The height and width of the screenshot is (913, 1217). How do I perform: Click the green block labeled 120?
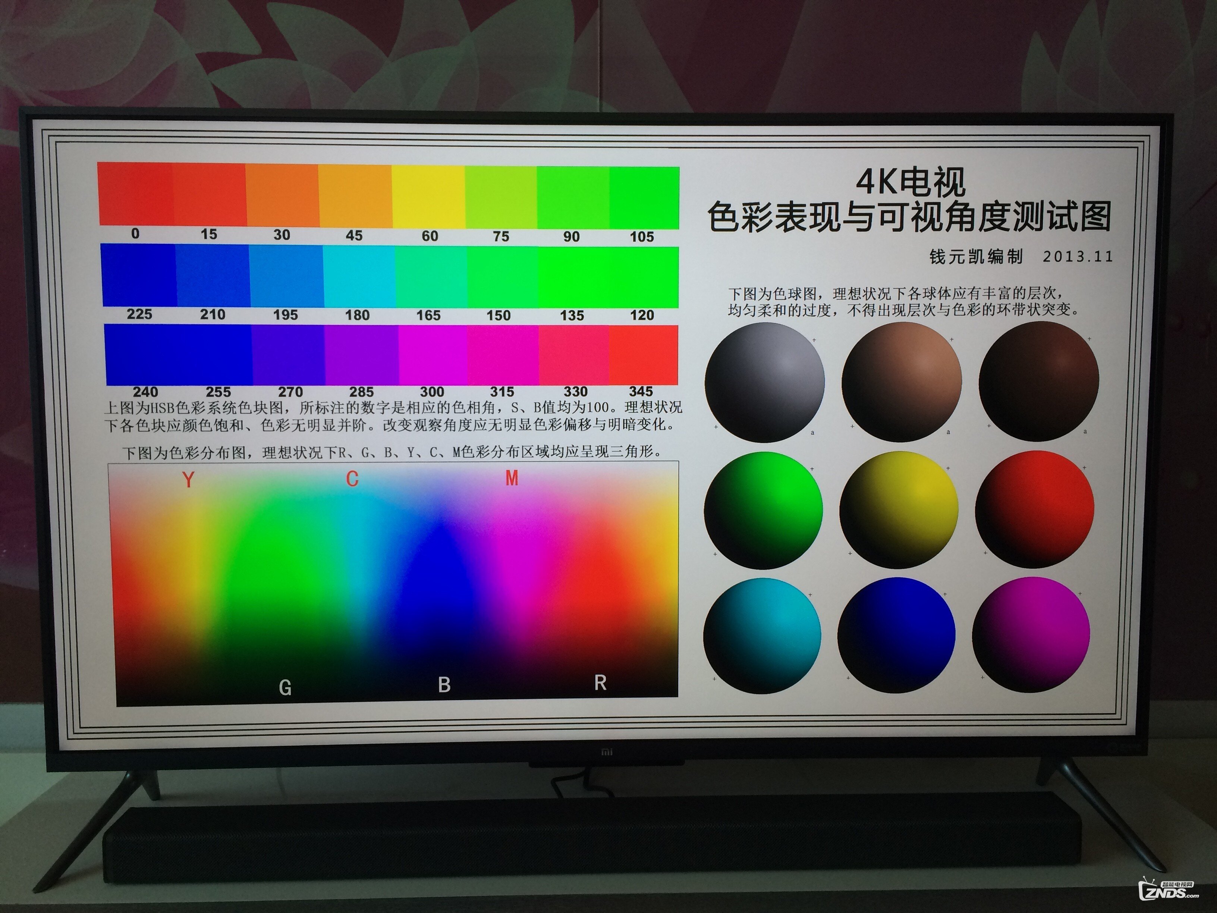pos(644,277)
